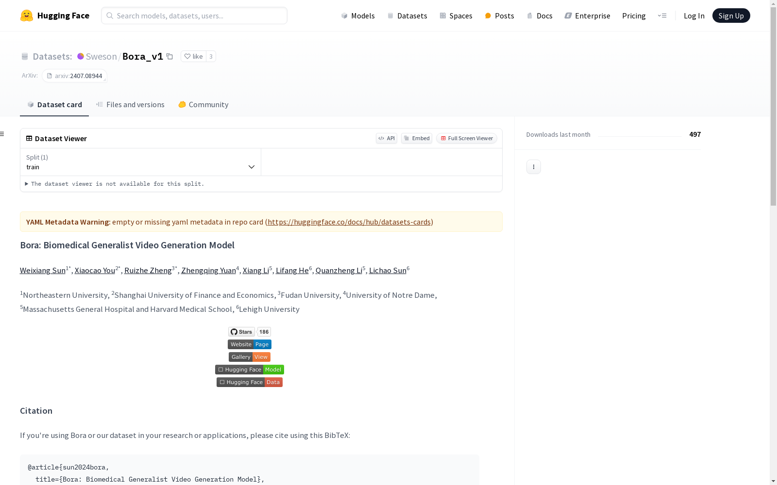Open the Website Page badge
Image resolution: width=777 pixels, height=485 pixels.
(250, 344)
